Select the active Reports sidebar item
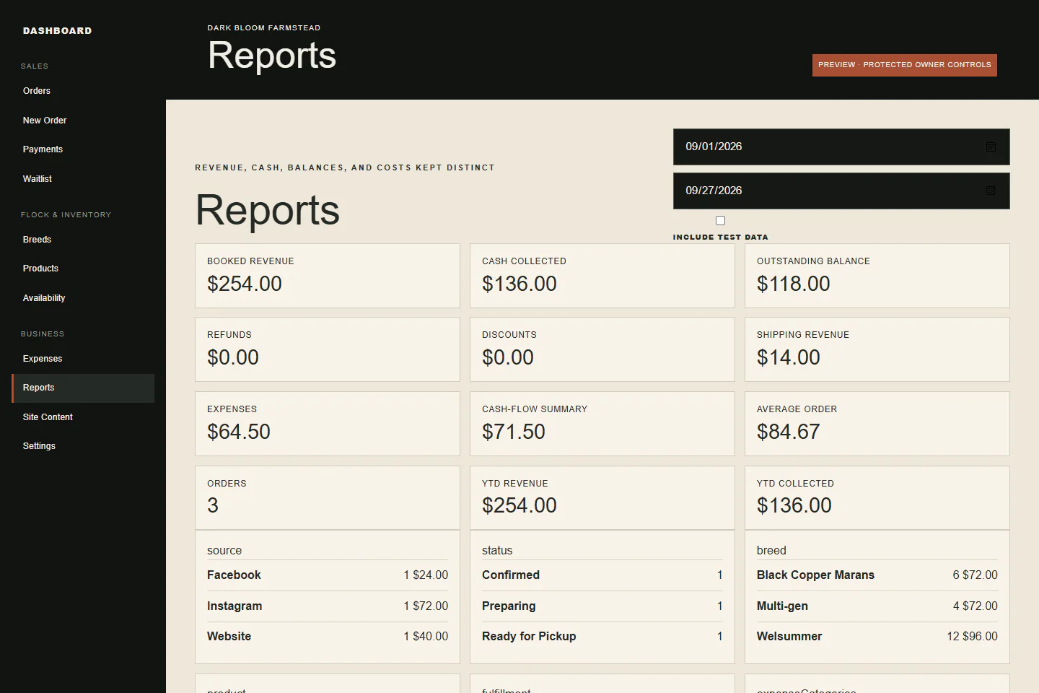Screen dimensions: 1039x693 [x=83, y=388]
